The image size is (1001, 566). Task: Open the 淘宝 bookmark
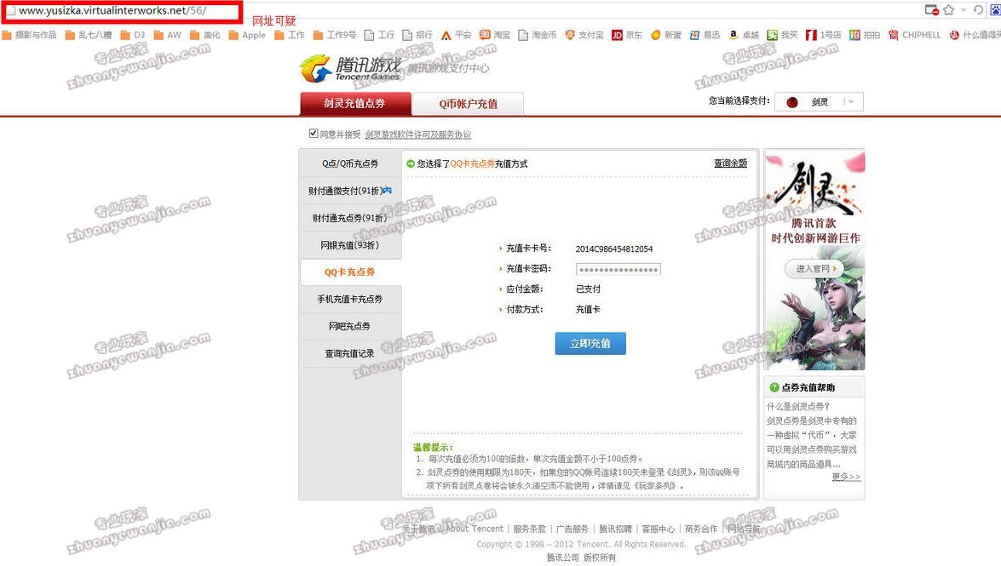(495, 35)
